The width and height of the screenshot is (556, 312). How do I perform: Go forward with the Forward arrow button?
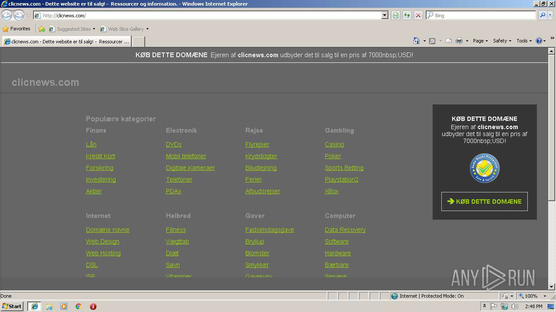(19, 15)
